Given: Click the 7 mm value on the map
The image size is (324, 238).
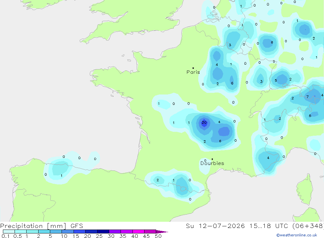Looking at the screenshot, I should point(307,97).
